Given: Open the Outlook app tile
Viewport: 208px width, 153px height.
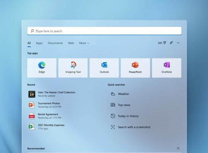Looking at the screenshot, I should pos(104,68).
